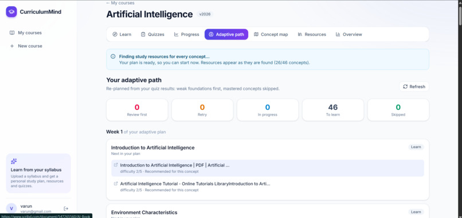462x218 pixels.
Task: Click the Introduction to Artificial Intelligence concept heading
Action: [152, 148]
